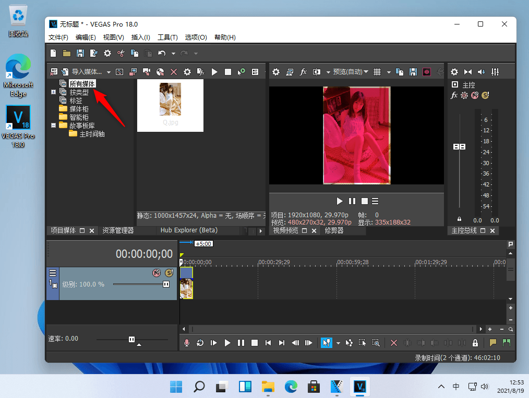Click the 速率 rate slider handle
Viewport: 529px width, 398px height.
click(131, 339)
